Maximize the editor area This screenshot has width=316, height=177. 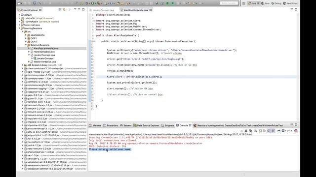click(x=296, y=9)
